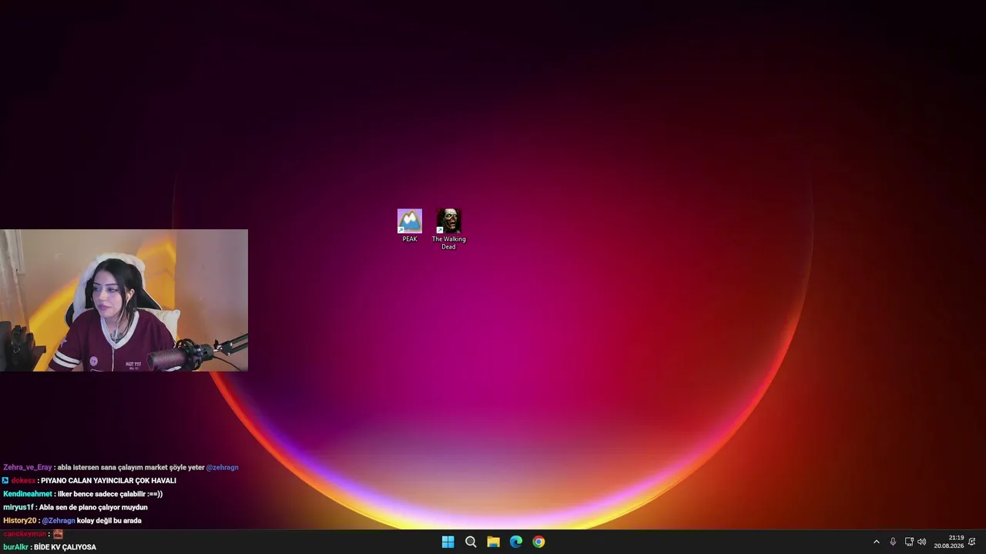Open Microsoft Edge from the taskbar
This screenshot has width=986, height=554.
tap(516, 542)
